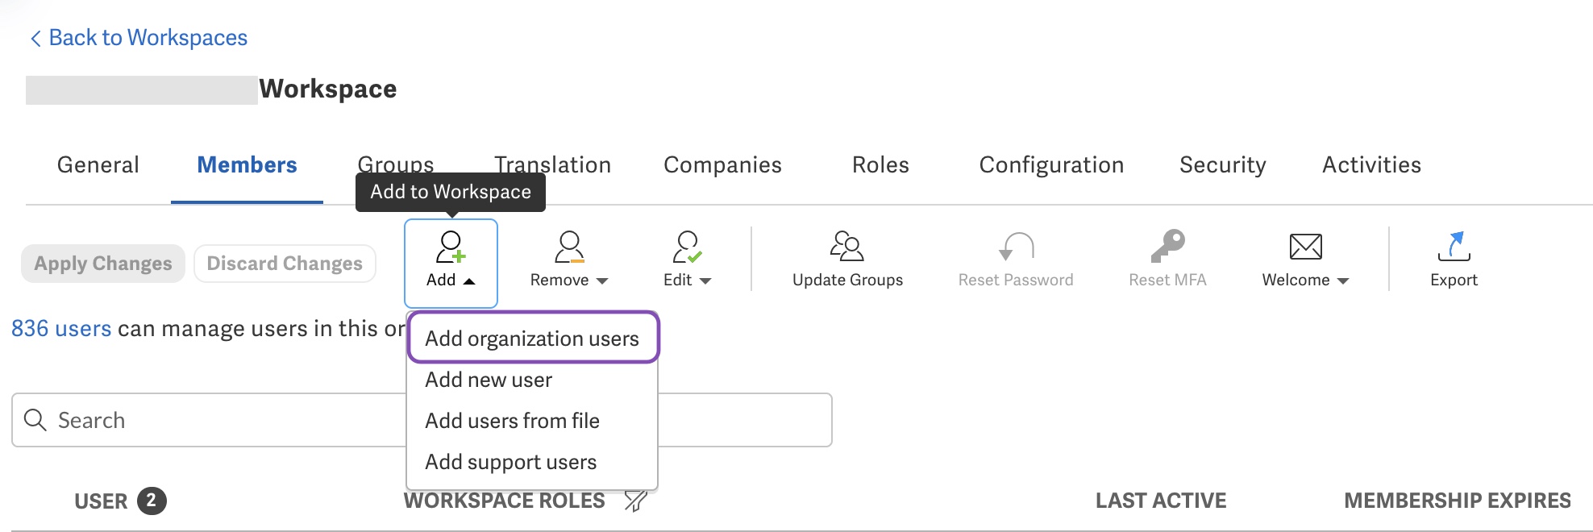Click the Export arrow icon
The width and height of the screenshot is (1593, 532).
[x=1454, y=247]
